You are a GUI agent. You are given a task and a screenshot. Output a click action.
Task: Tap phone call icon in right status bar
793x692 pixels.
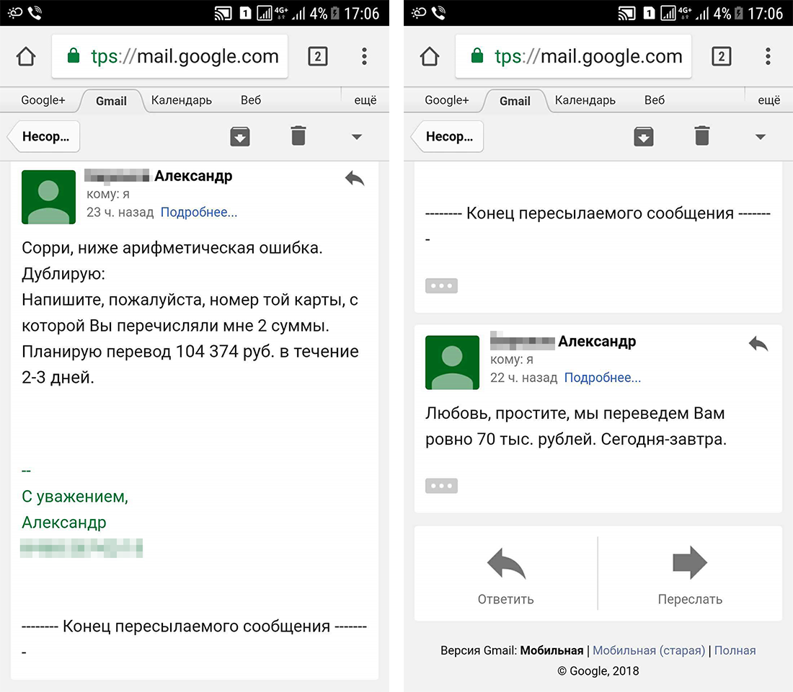coord(438,13)
